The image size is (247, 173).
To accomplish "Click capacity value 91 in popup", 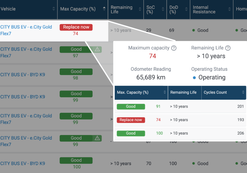I will coord(158,107).
